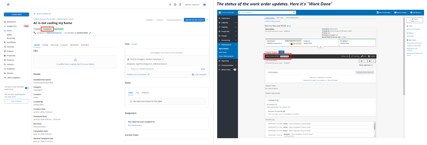
Task: Collapse the Maintenance menu in AppFolio sidebar
Action: pos(236,44)
